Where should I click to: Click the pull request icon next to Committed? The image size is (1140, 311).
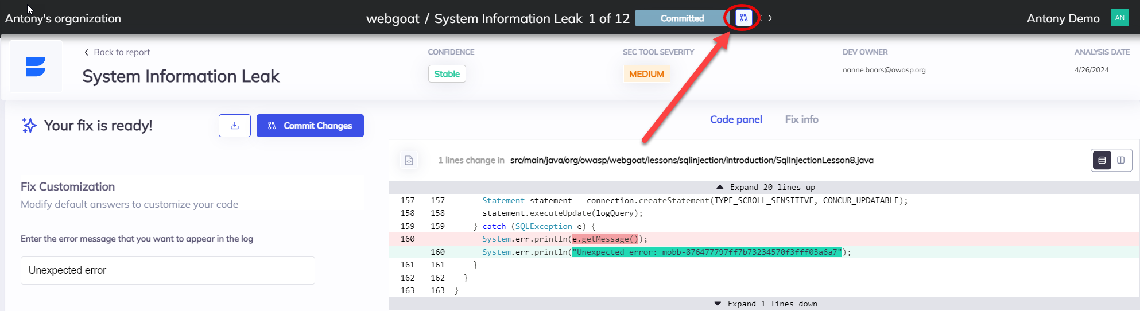743,18
